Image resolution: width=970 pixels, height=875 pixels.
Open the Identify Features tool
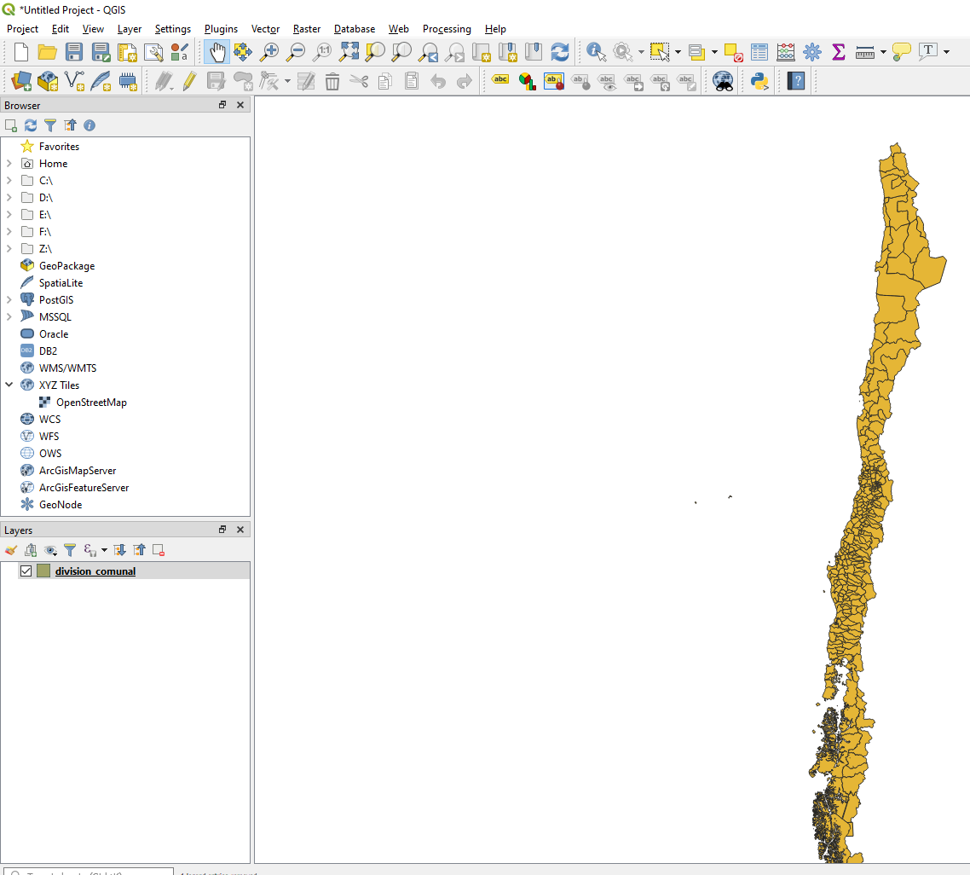(x=595, y=51)
